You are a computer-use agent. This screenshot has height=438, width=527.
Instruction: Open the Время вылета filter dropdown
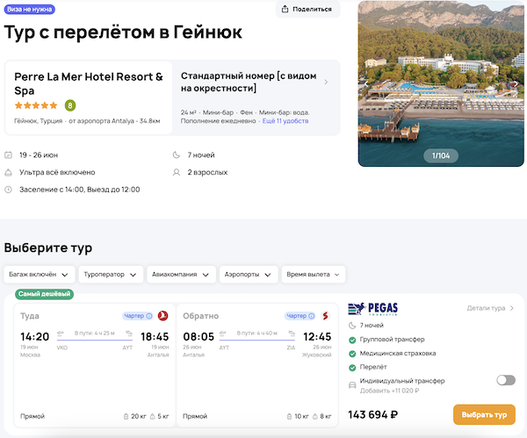(x=313, y=275)
